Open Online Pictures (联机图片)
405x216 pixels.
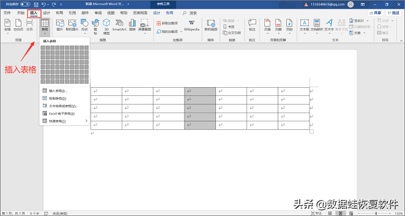(x=72, y=25)
